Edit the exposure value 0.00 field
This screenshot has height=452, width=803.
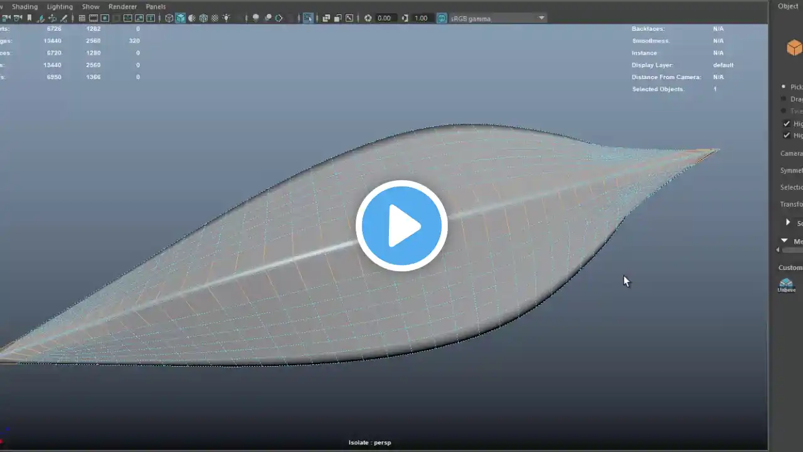(x=385, y=18)
